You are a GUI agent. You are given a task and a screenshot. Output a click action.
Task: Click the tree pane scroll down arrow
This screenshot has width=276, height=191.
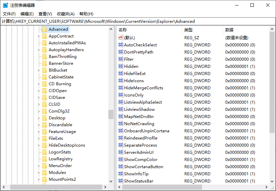(x=111, y=181)
